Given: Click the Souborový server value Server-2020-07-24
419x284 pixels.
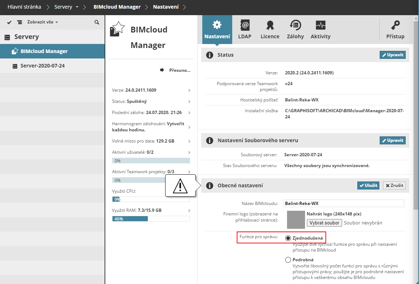Looking at the screenshot, I should (x=303, y=154).
